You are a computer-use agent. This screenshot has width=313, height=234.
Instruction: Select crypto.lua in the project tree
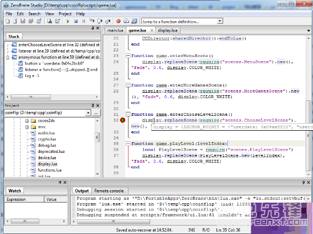click(47, 139)
